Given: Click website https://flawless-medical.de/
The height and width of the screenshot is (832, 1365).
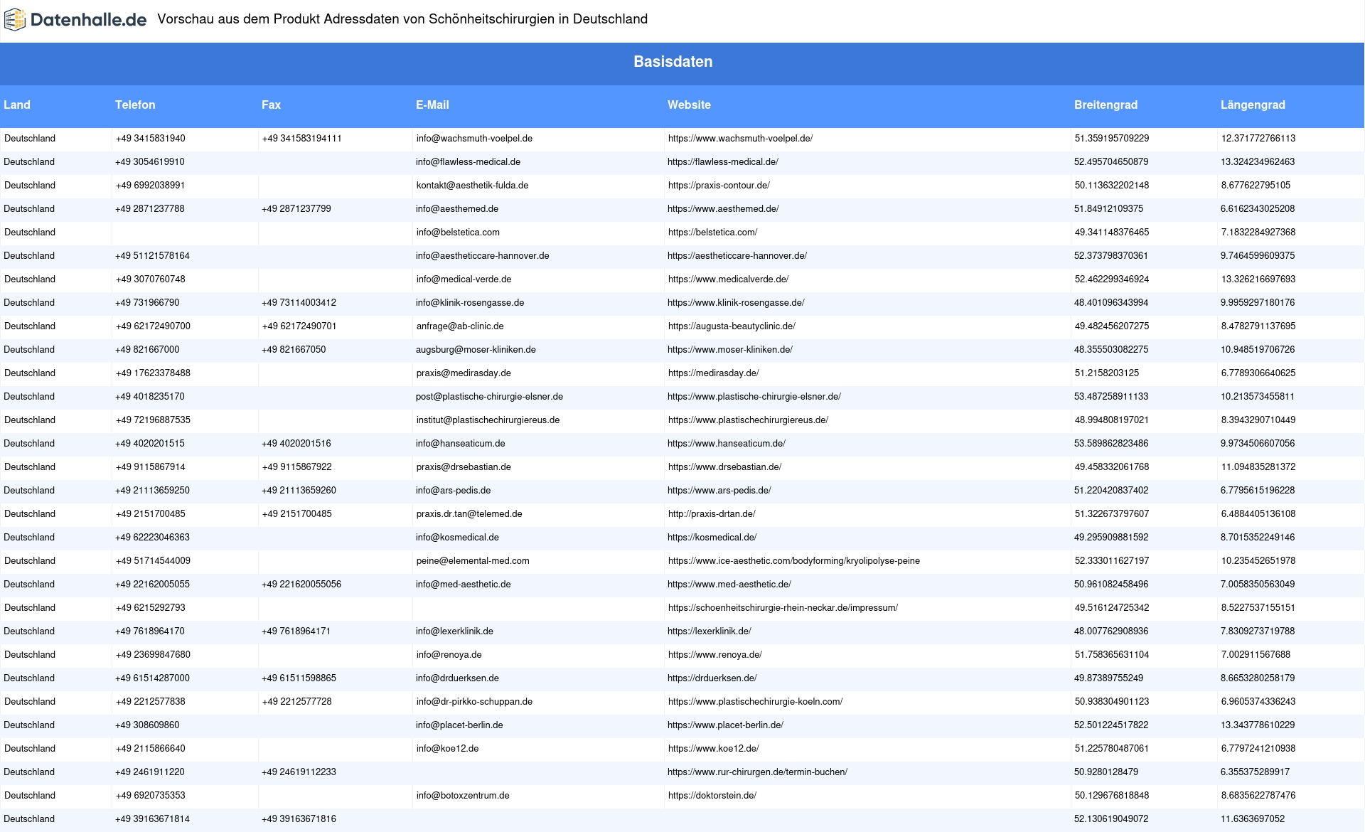Looking at the screenshot, I should click(723, 162).
